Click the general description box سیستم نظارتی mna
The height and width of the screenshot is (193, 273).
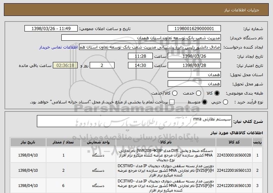134,121
